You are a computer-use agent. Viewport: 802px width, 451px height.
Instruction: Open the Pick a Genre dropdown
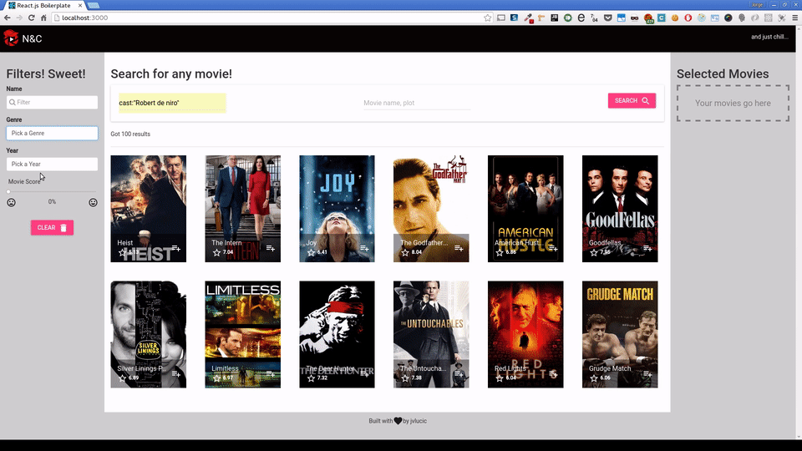[52, 133]
